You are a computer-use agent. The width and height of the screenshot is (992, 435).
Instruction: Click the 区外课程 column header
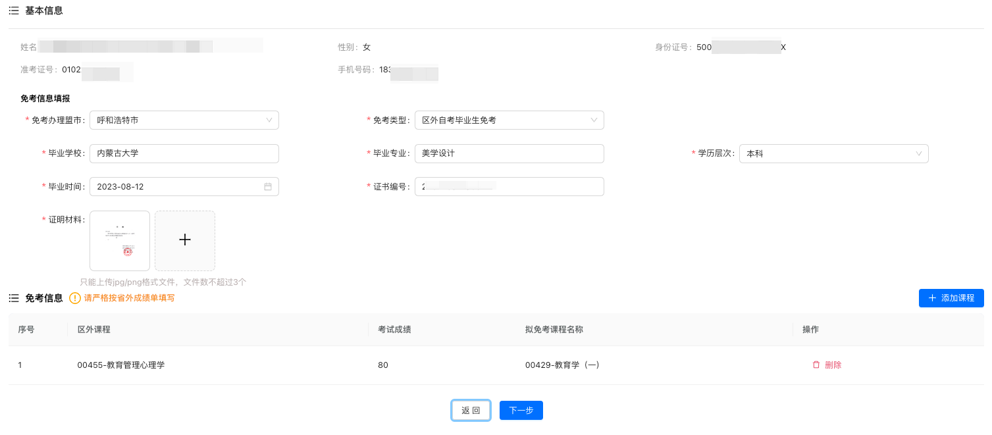coord(94,330)
